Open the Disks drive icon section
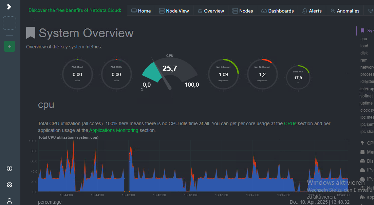This screenshot has height=205, width=374. click(362, 161)
